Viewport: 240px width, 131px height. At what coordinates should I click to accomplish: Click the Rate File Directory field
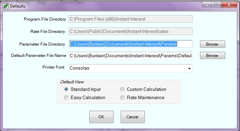point(130,31)
